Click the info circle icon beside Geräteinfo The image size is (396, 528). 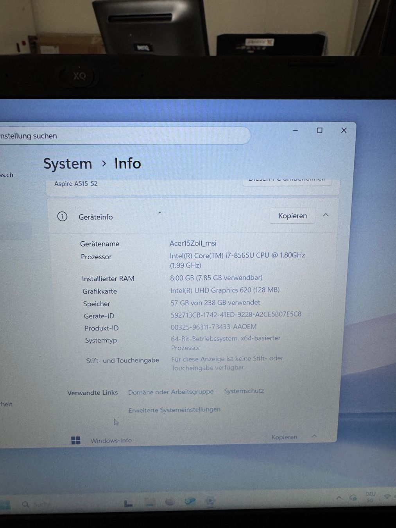tap(62, 216)
